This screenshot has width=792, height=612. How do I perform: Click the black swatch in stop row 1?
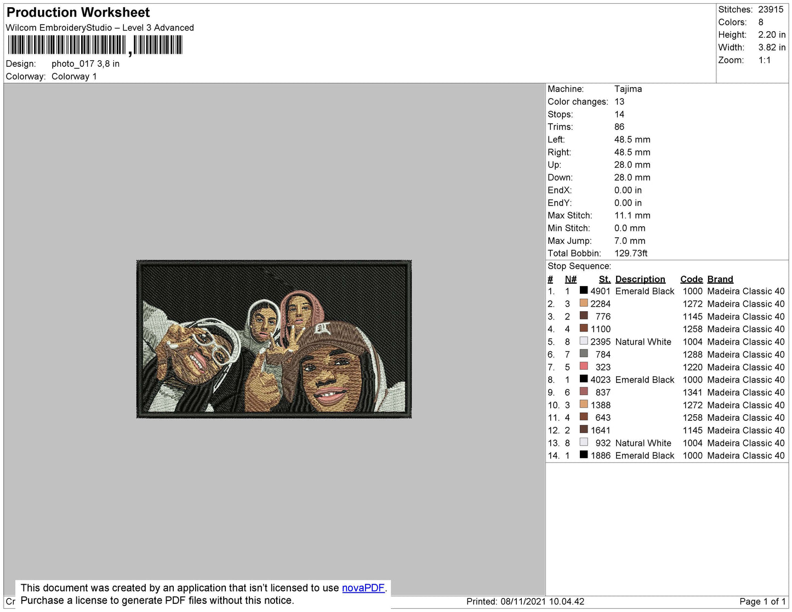(584, 290)
